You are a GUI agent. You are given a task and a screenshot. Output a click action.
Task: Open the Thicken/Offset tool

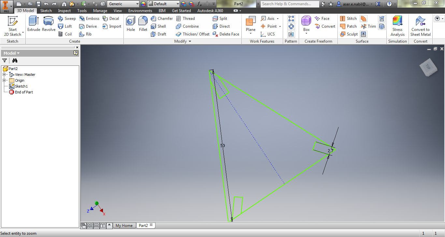coord(193,34)
